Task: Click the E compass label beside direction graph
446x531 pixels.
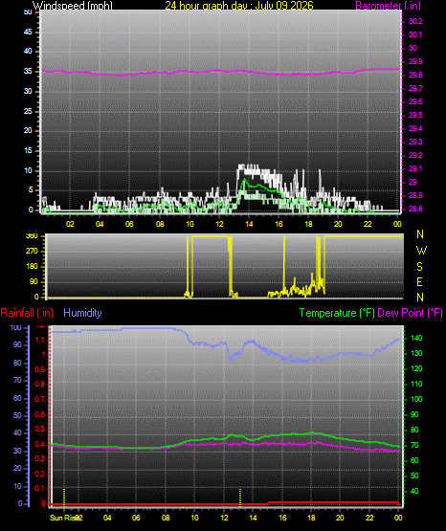Action: pos(419,281)
